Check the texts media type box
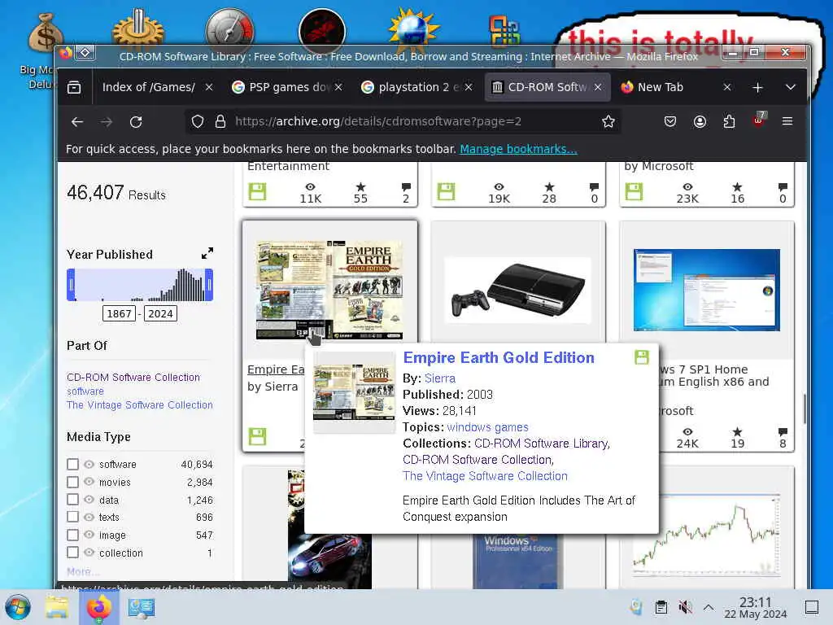The image size is (833, 625). pyautogui.click(x=72, y=517)
